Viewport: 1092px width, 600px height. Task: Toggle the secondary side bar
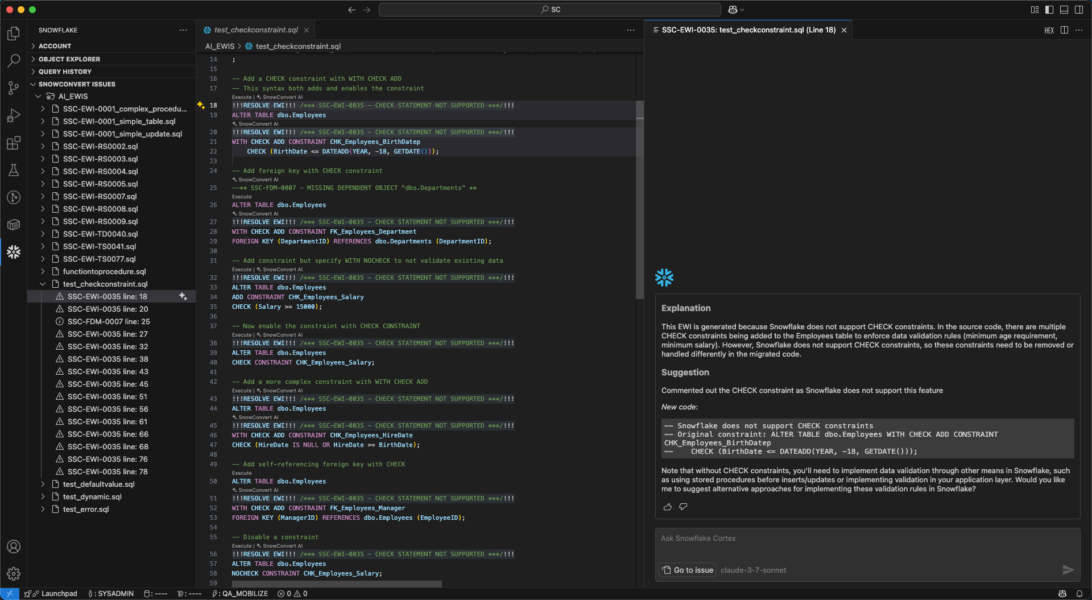point(1079,10)
